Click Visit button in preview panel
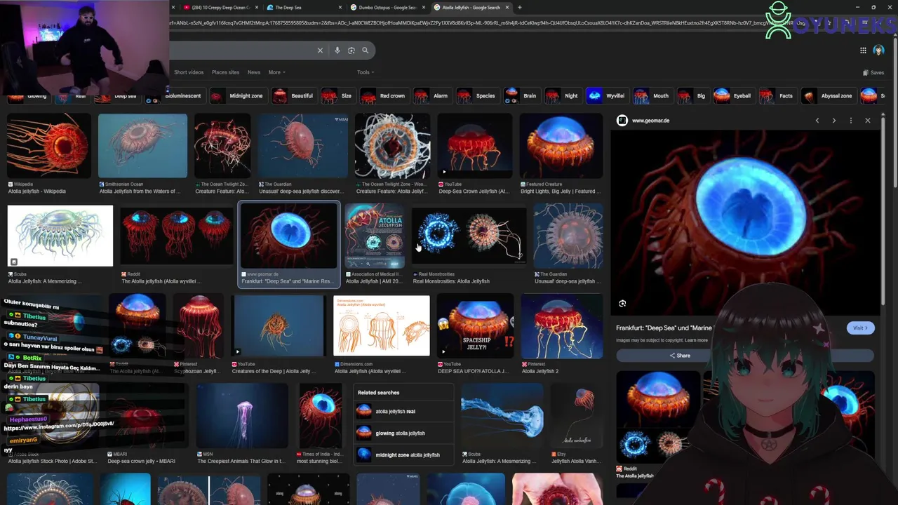898x505 pixels. click(x=860, y=328)
